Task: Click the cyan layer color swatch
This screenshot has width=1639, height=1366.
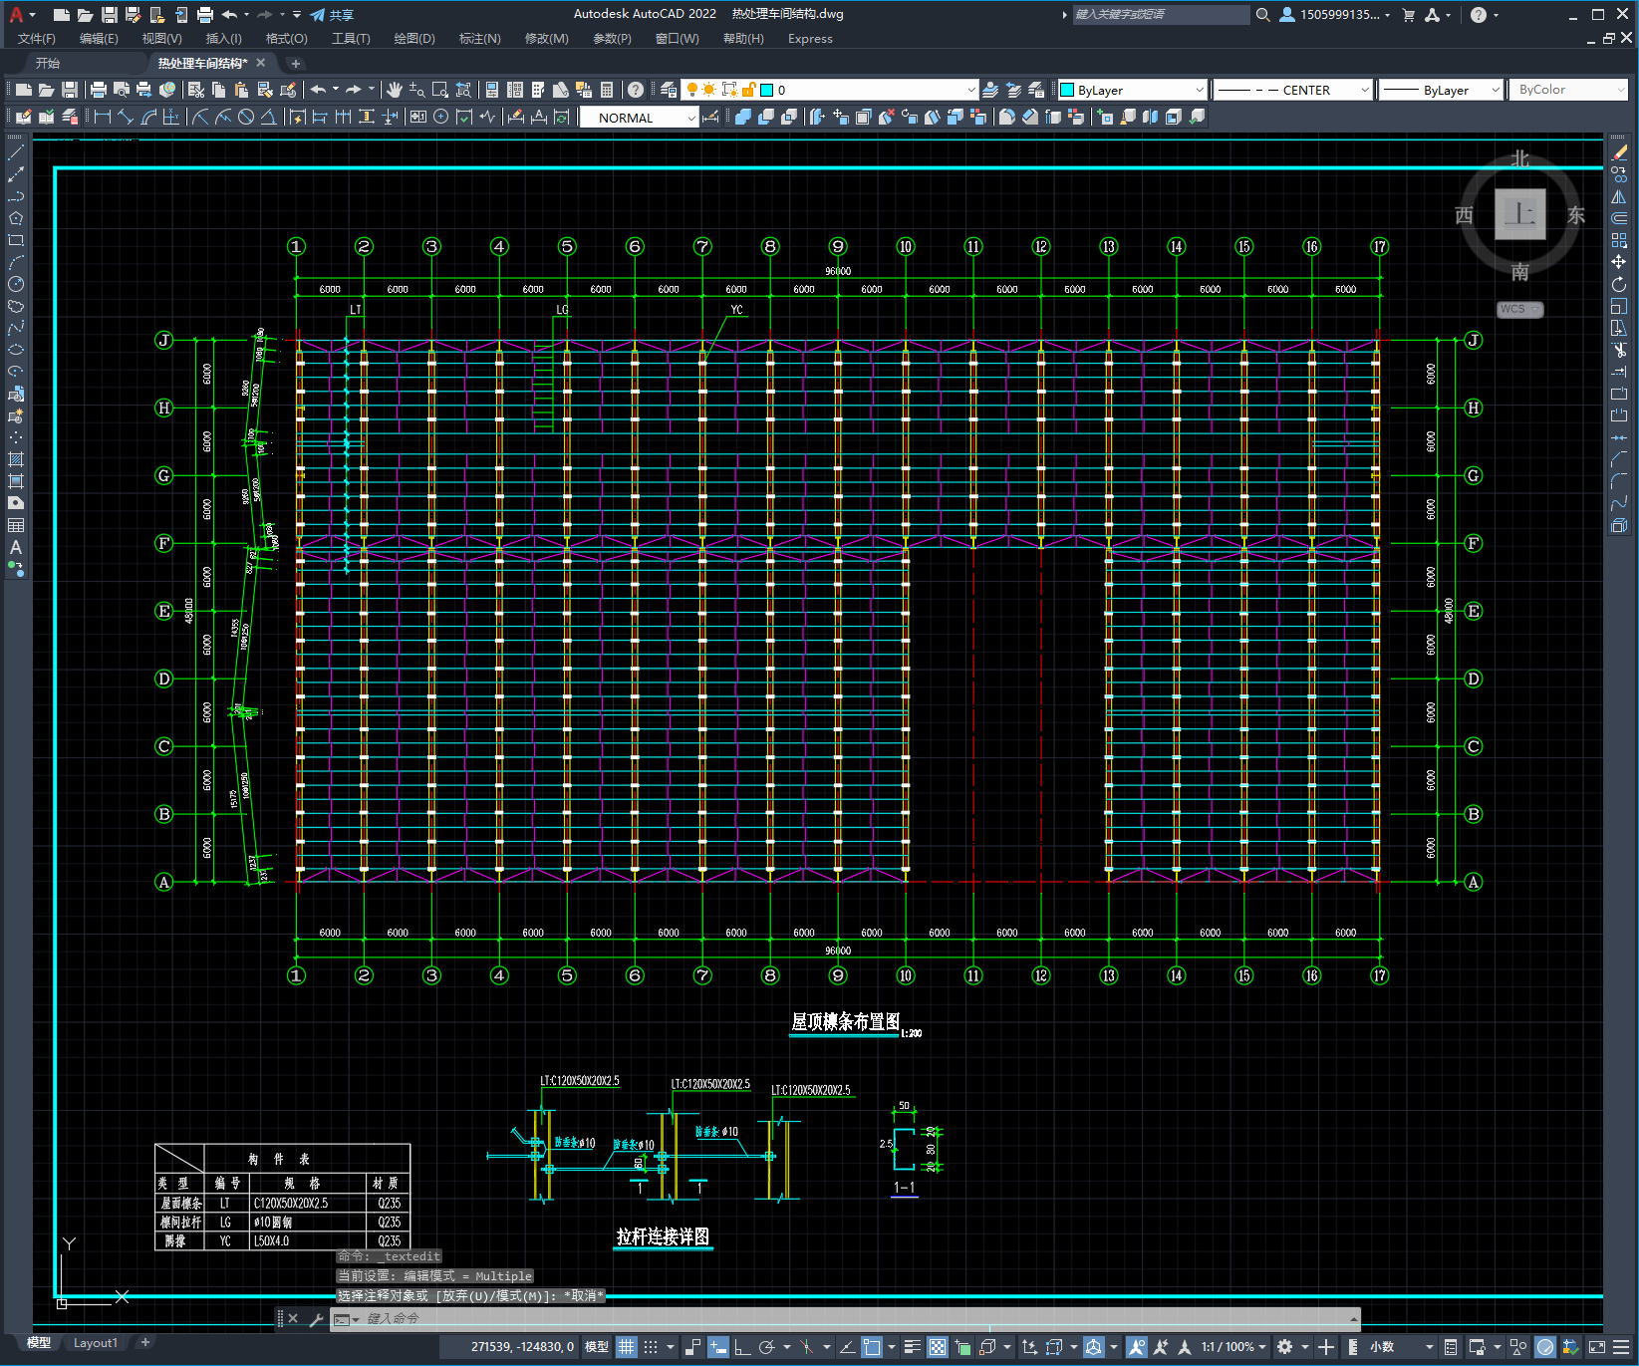Action: [767, 90]
